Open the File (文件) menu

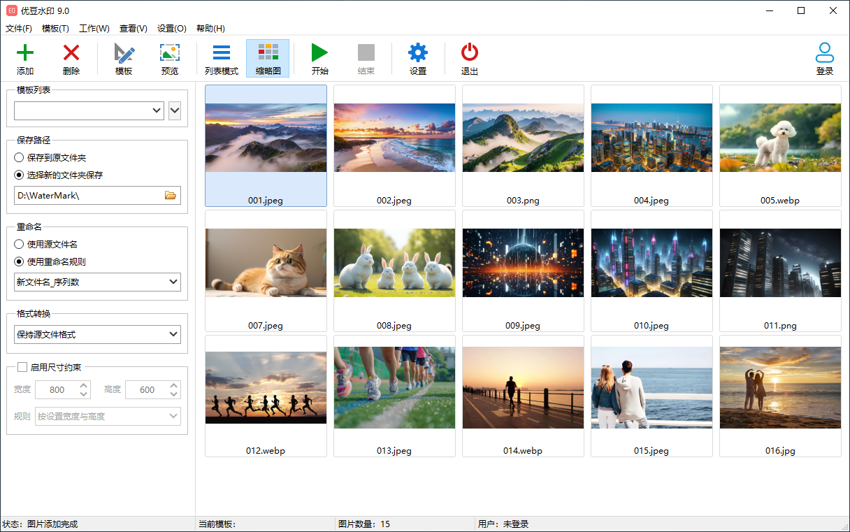tap(19, 29)
